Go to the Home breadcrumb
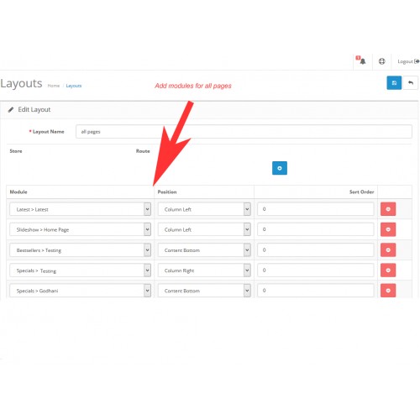This screenshot has height=420, width=420. (54, 86)
